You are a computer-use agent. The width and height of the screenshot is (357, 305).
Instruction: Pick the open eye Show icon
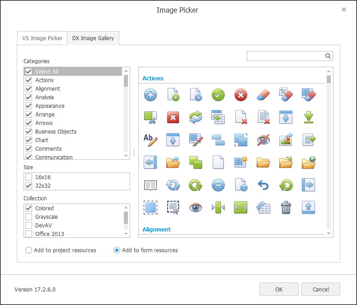click(x=196, y=208)
